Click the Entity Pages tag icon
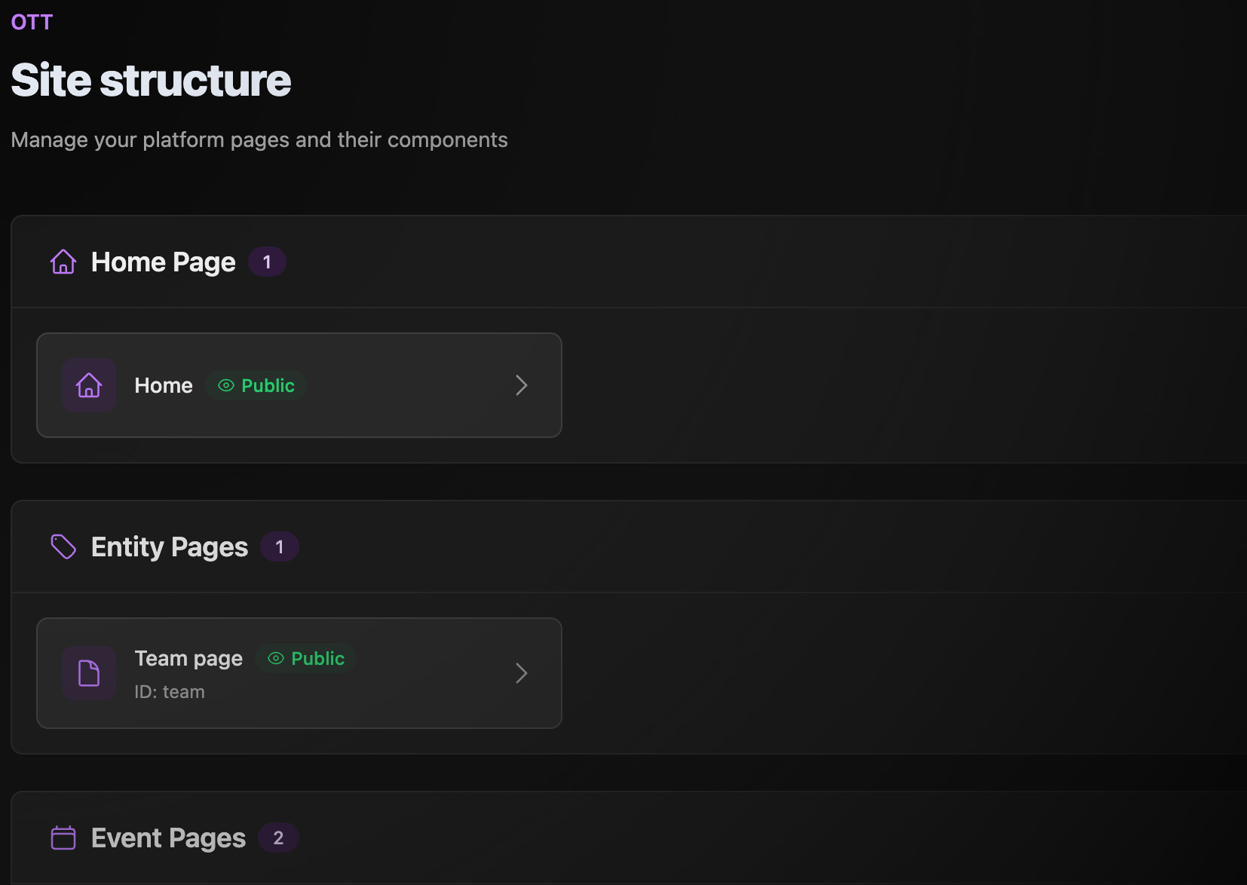This screenshot has height=885, width=1247. pos(63,547)
